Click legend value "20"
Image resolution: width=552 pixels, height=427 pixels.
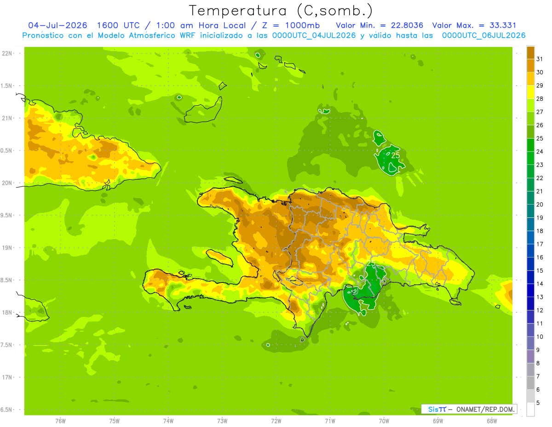[540, 205]
